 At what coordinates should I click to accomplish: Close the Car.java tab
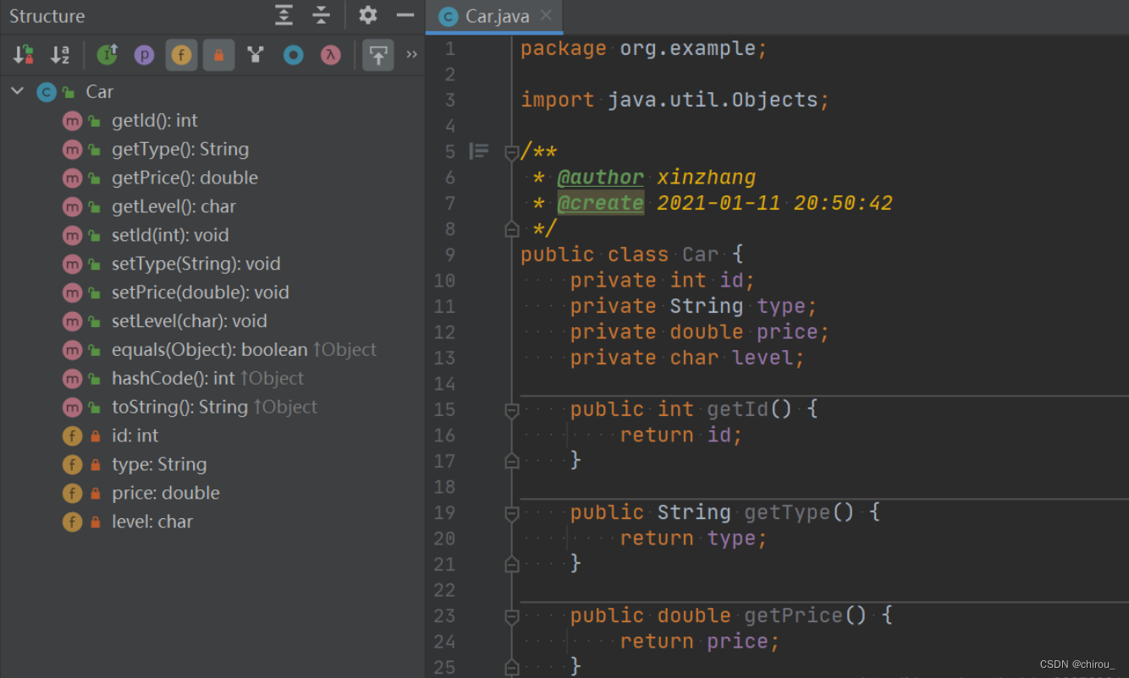pos(546,15)
